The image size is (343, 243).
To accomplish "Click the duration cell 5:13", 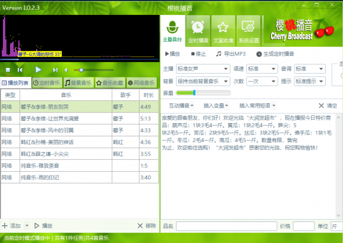I will point(149,119).
